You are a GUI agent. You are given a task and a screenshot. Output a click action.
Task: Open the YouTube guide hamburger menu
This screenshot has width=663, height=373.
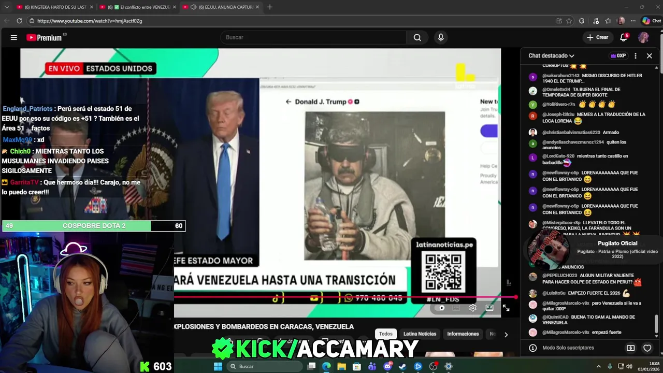[14, 37]
